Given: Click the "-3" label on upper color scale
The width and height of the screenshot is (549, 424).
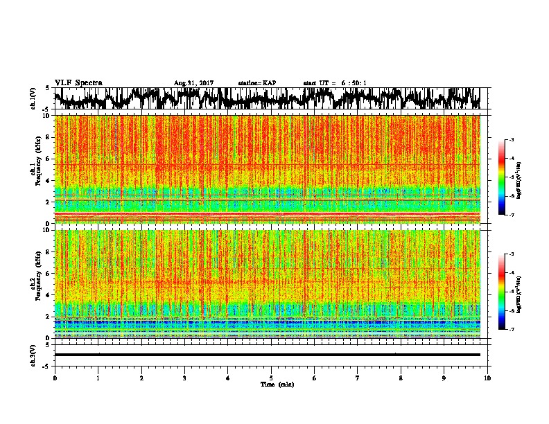Looking at the screenshot, I should [x=511, y=139].
